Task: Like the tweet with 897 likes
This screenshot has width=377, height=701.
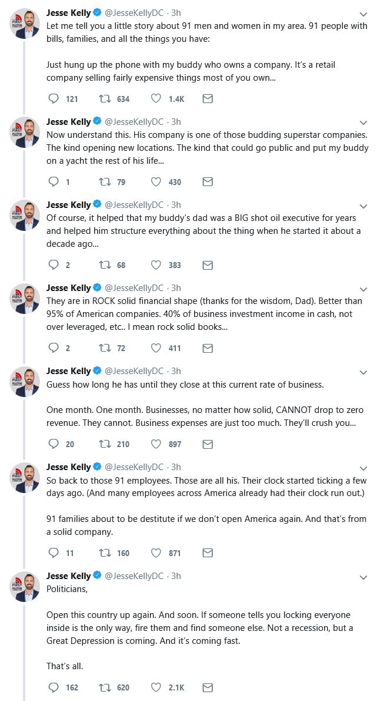Action: 156,444
